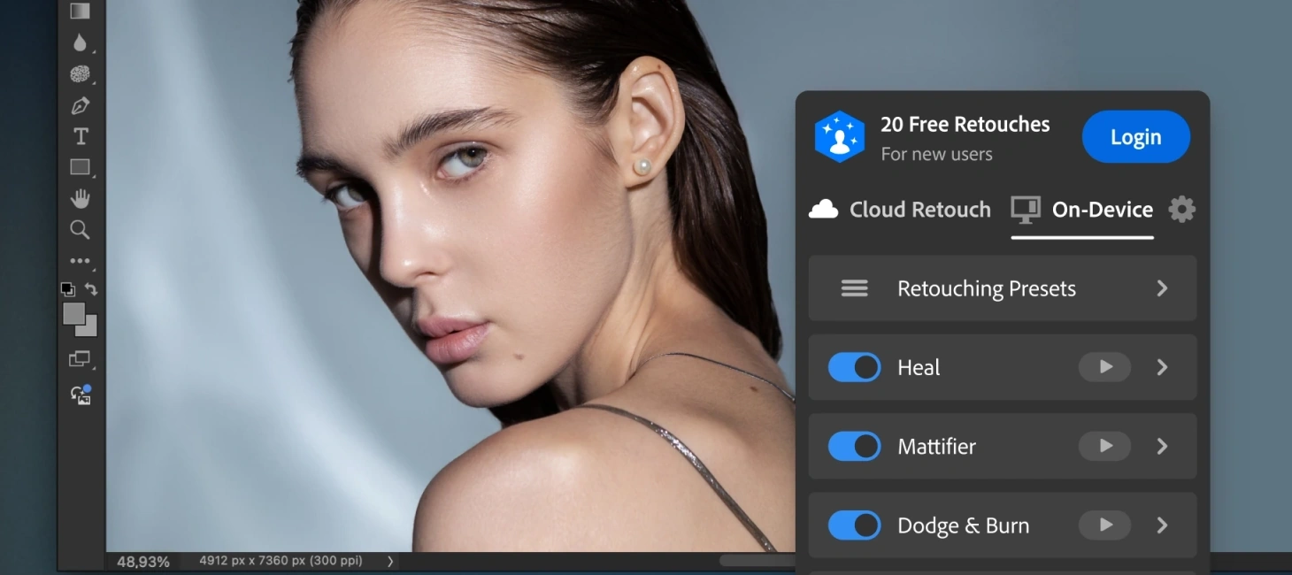Run the Heal play button
This screenshot has height=575, width=1292.
1104,367
